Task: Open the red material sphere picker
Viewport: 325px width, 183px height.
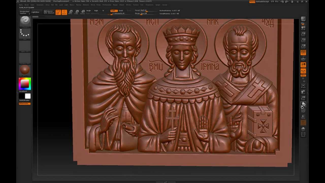Action: [25, 70]
